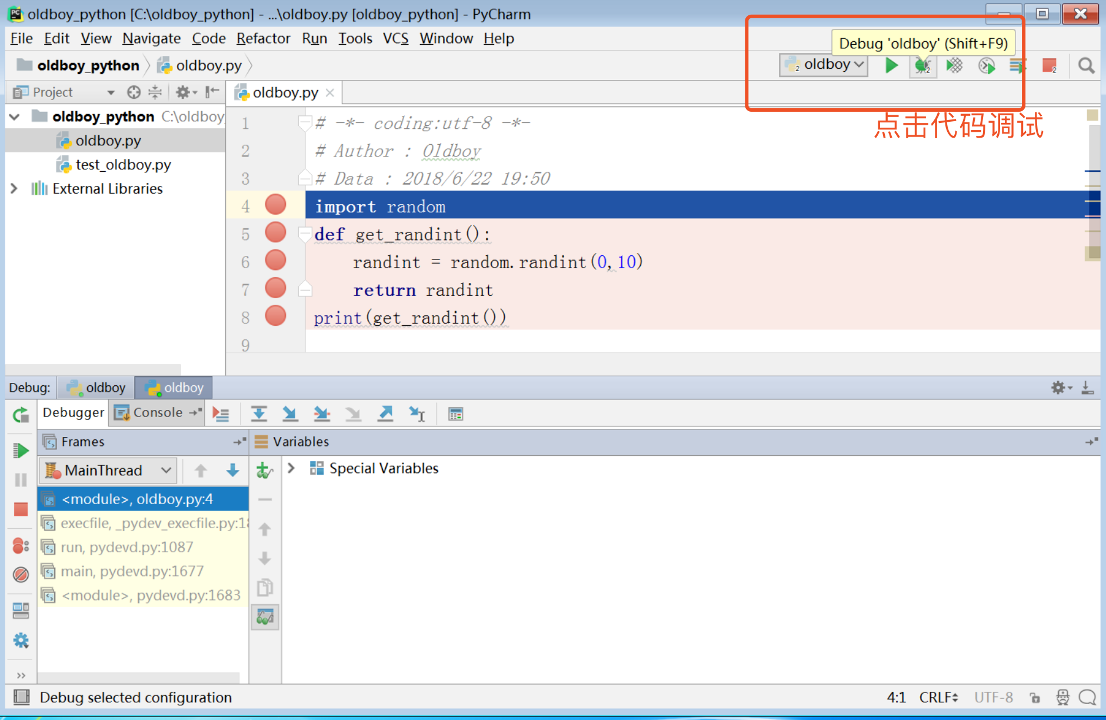Screen dimensions: 1106x720
Task: Open the Debugger tab
Action: point(73,413)
